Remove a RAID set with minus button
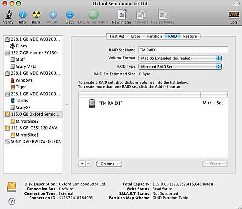Screen dimensions: 242x209 [x=88, y=164]
